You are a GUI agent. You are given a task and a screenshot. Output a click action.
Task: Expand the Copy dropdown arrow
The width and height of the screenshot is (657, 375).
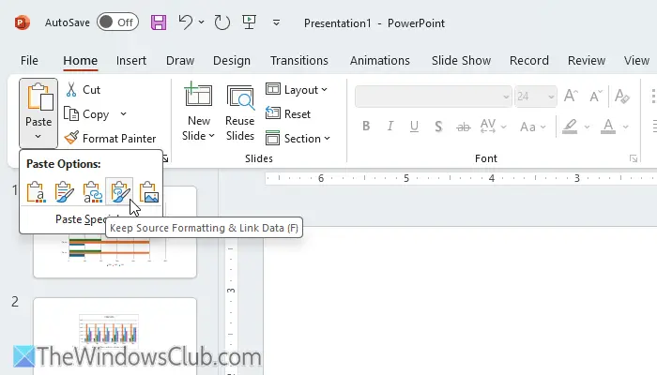pyautogui.click(x=123, y=113)
